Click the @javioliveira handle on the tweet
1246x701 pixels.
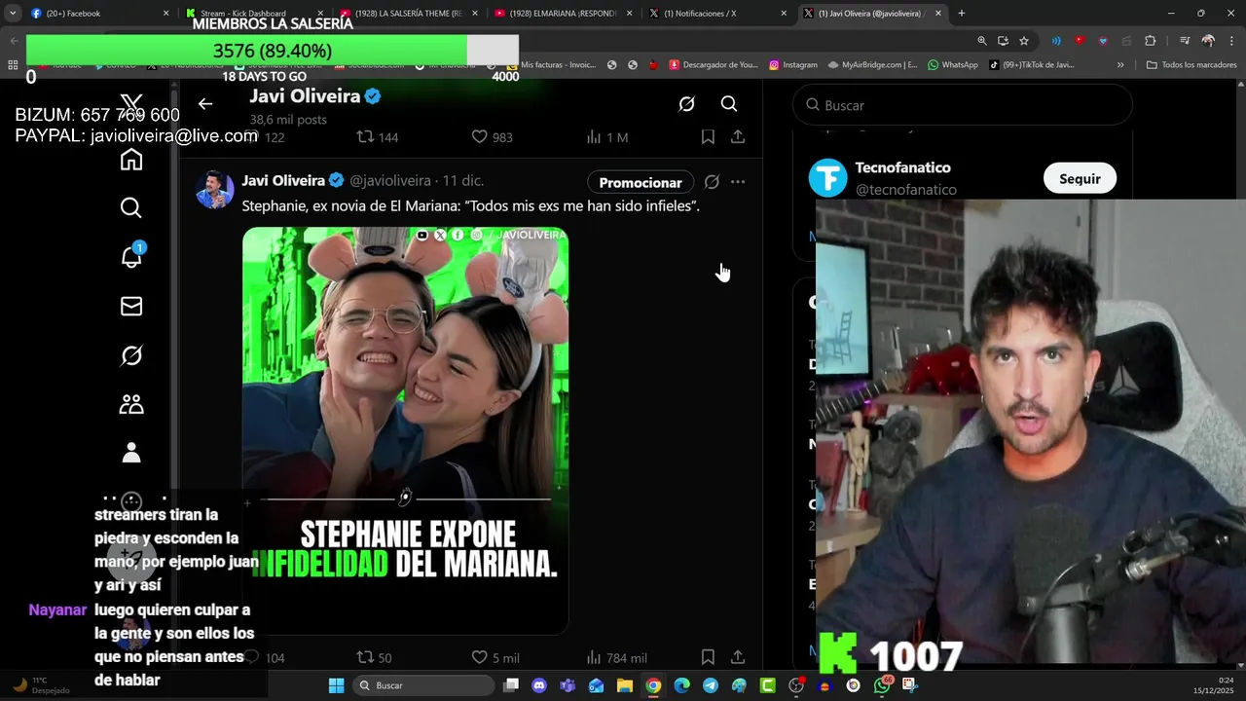click(389, 181)
